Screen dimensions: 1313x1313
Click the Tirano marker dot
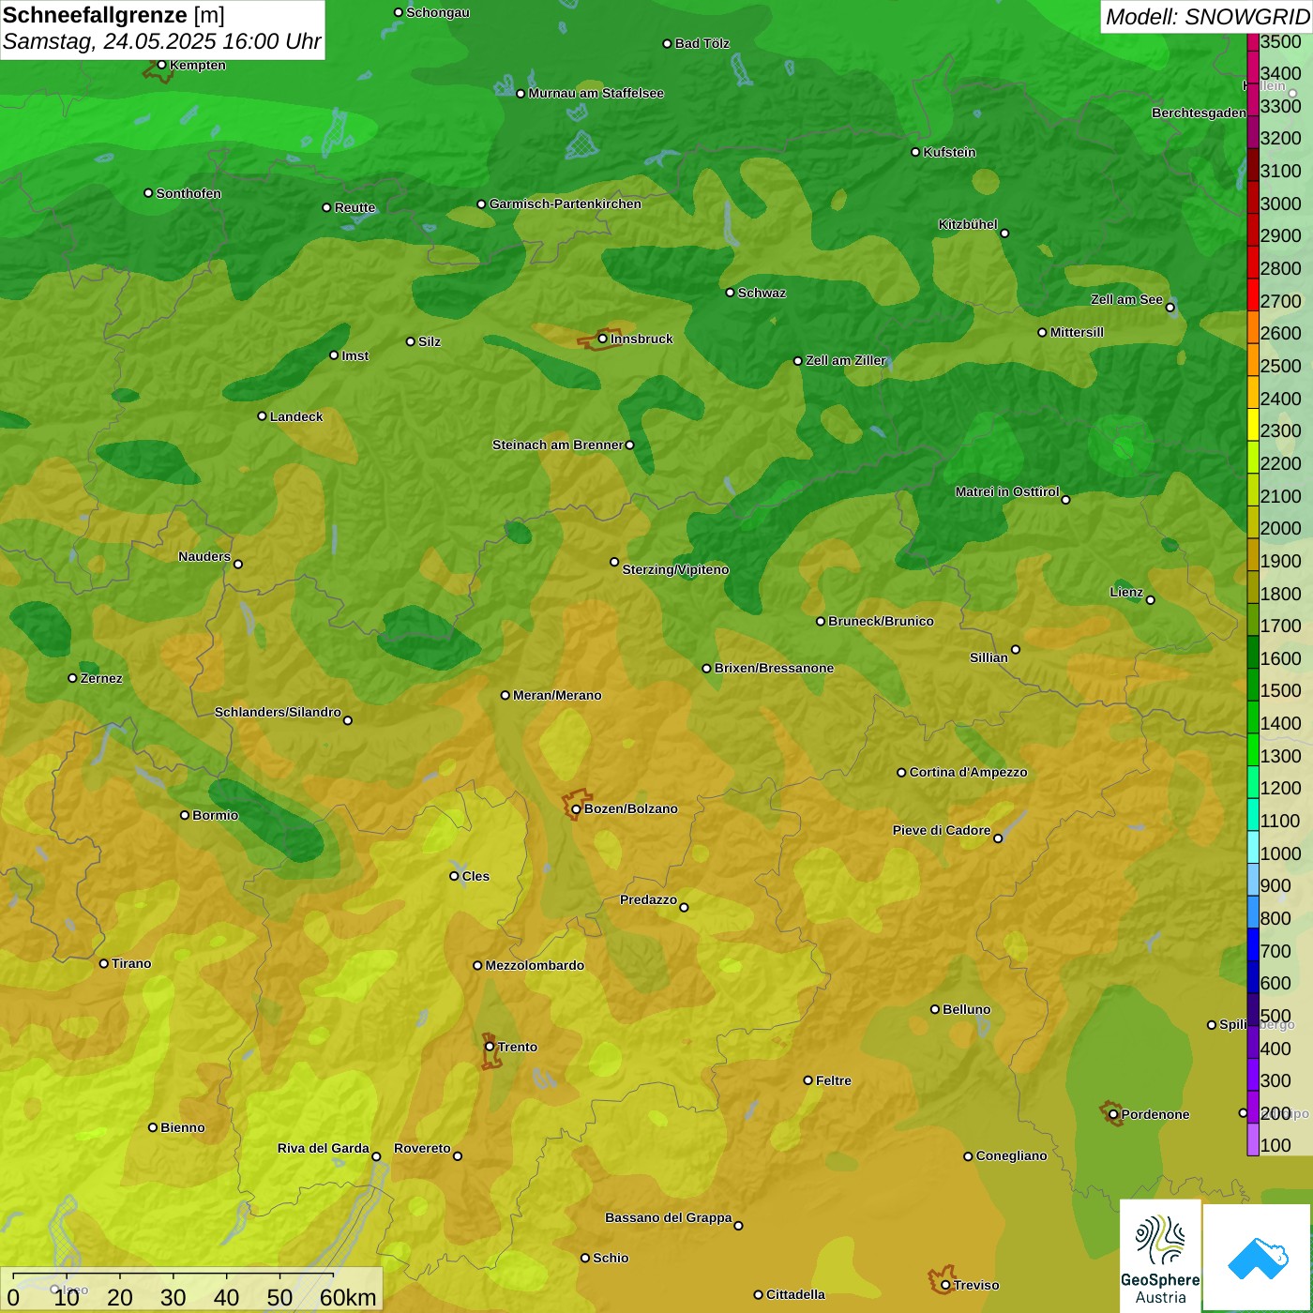click(x=104, y=963)
